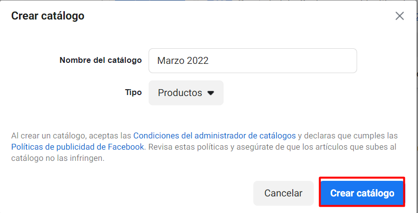Open the Tipo dropdown showing Productos

186,93
